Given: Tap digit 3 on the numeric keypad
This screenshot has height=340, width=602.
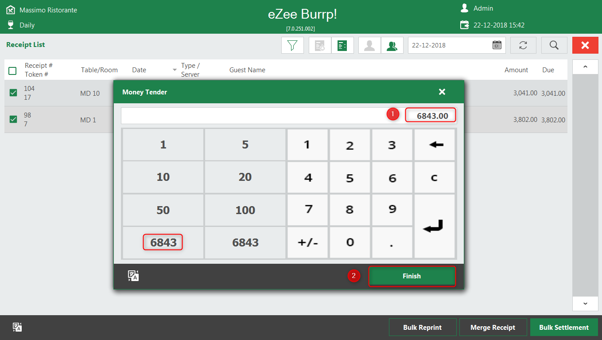Looking at the screenshot, I should coord(392,145).
